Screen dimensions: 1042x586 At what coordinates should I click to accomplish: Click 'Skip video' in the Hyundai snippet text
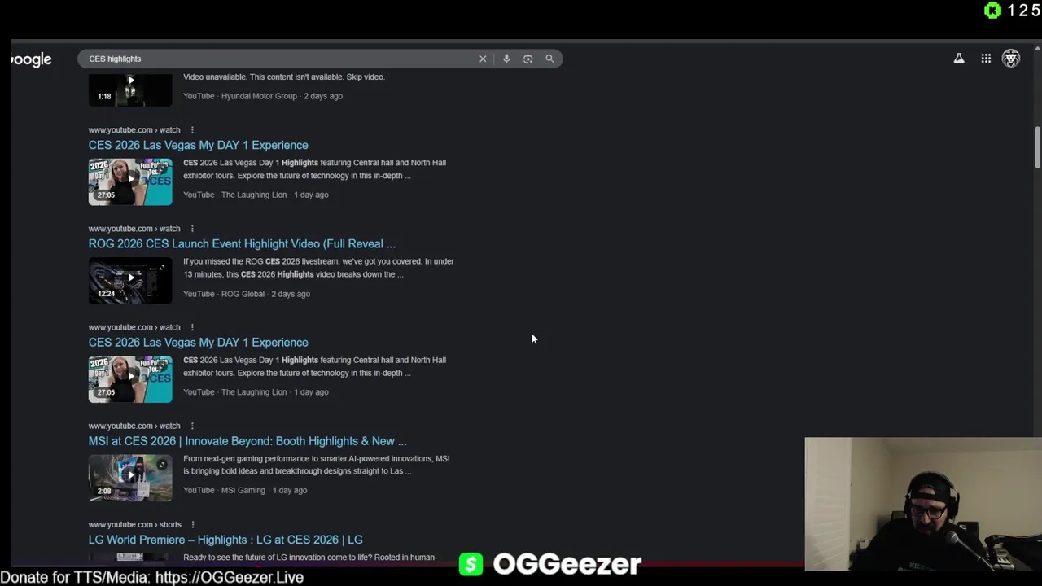pos(365,77)
